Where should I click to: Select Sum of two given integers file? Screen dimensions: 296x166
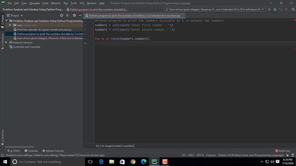(x=48, y=38)
